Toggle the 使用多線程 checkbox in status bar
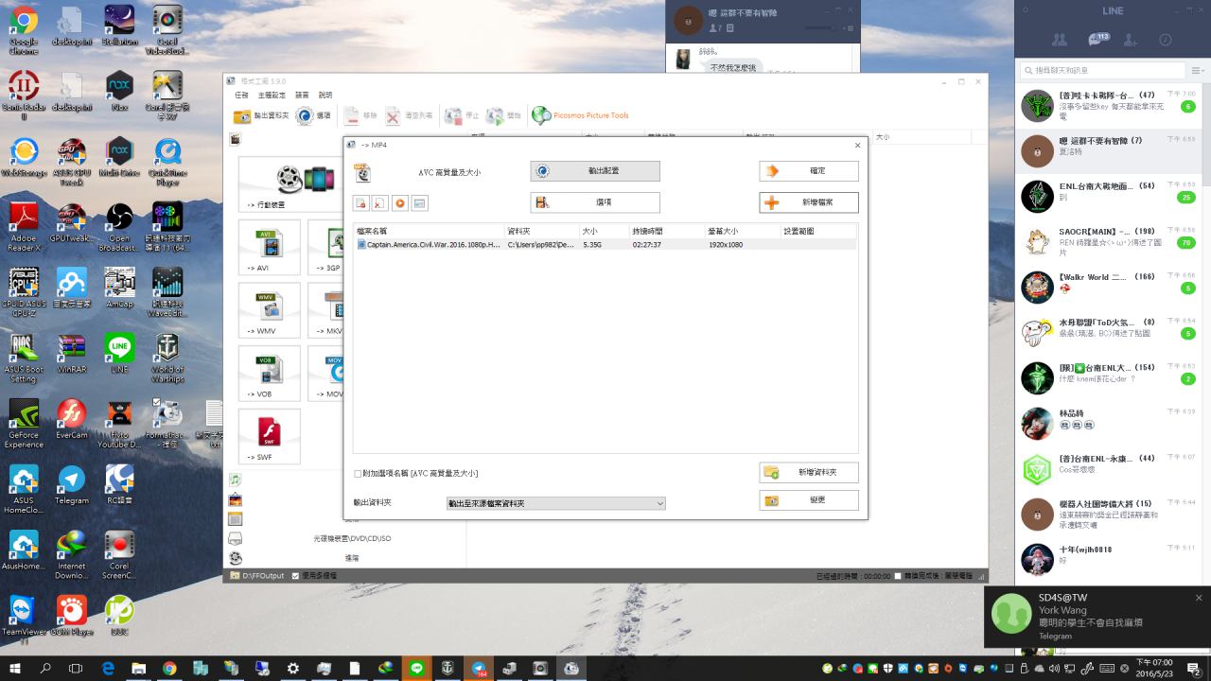This screenshot has width=1211, height=681. click(x=296, y=575)
